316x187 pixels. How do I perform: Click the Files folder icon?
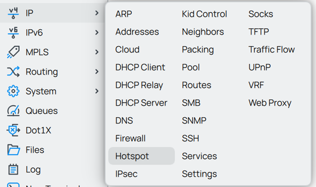13,150
